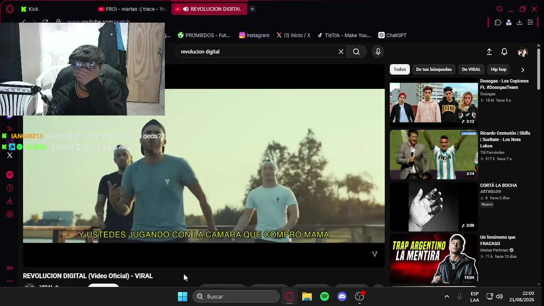Open the Spotify player in the sidebar

pos(10,175)
